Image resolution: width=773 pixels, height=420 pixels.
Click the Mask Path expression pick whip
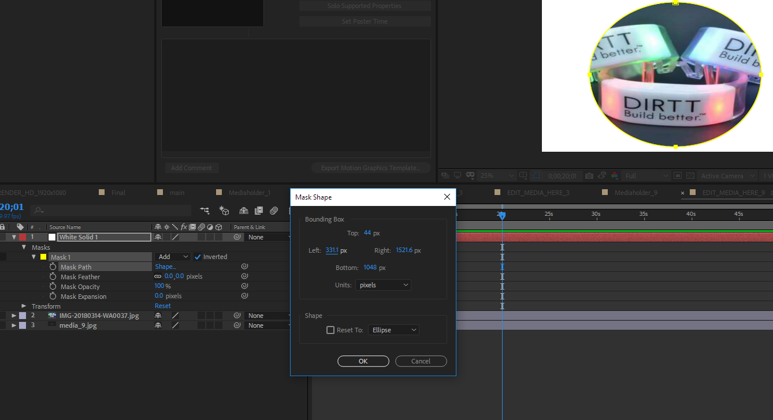(244, 267)
